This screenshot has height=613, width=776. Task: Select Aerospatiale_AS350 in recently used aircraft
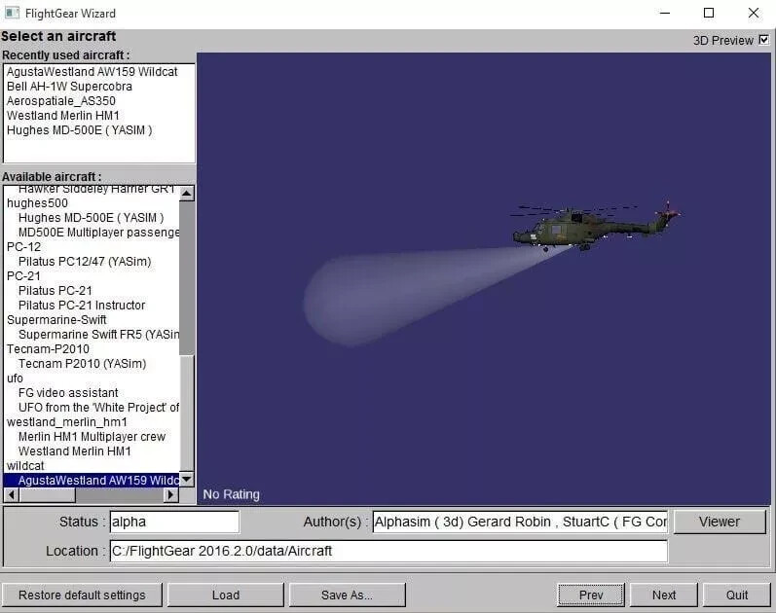61,101
